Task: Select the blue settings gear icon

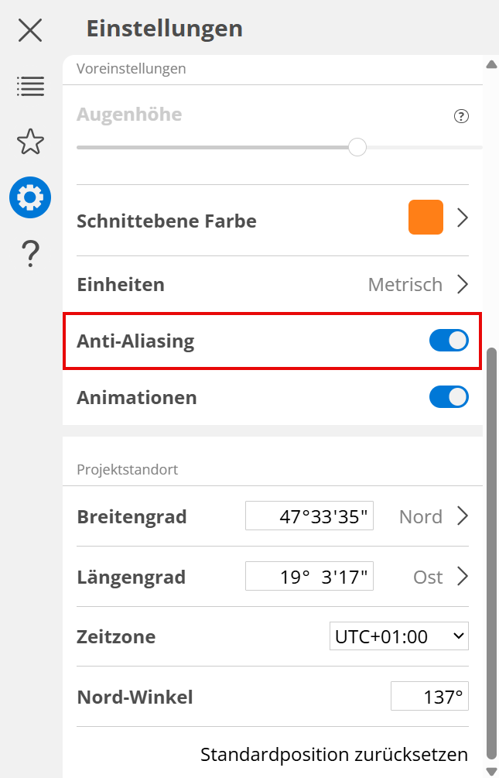Action: tap(30, 197)
